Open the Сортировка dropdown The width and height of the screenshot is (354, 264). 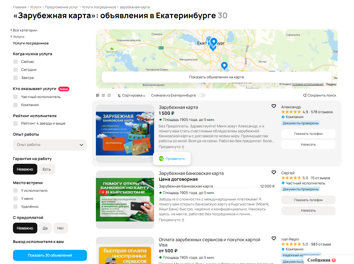(x=131, y=96)
